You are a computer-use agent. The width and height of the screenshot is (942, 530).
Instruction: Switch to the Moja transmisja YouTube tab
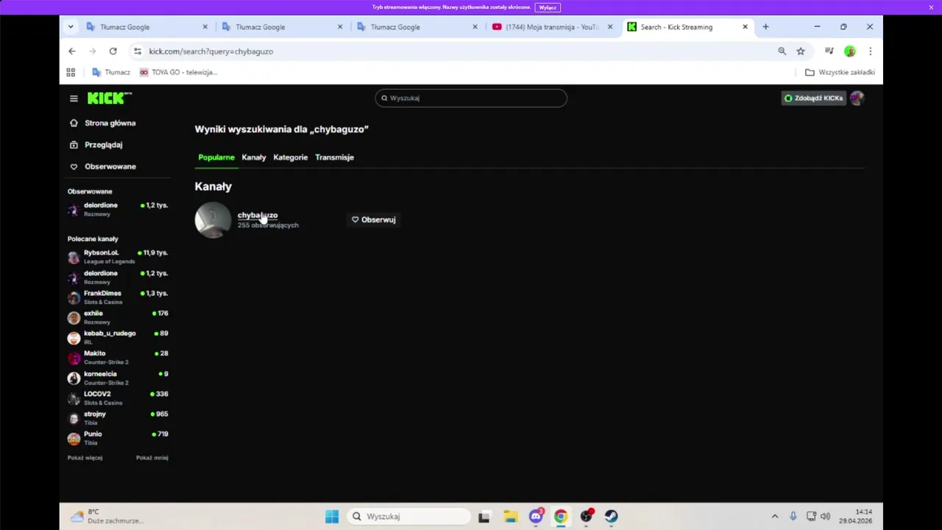[x=551, y=26]
